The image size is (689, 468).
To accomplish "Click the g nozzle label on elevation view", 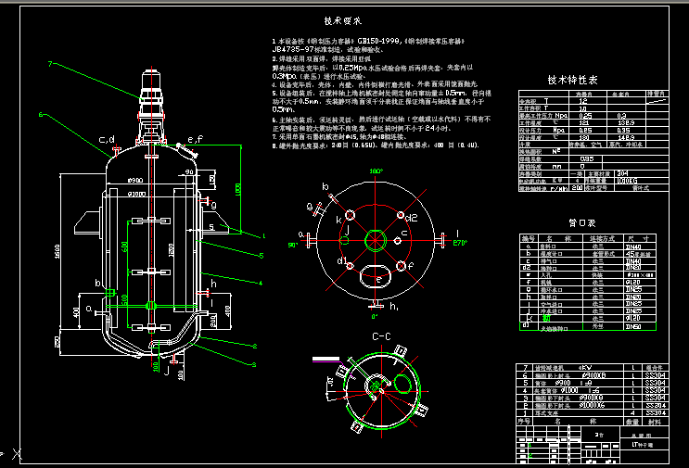I will pyautogui.click(x=214, y=205).
